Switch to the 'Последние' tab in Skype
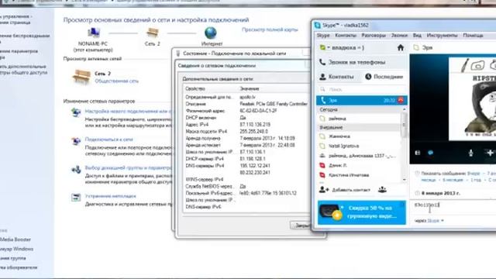Image resolution: width=496 pixels, height=279 pixels. point(384,77)
